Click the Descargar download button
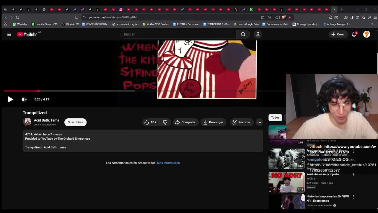Image resolution: width=378 pixels, height=213 pixels. point(213,122)
